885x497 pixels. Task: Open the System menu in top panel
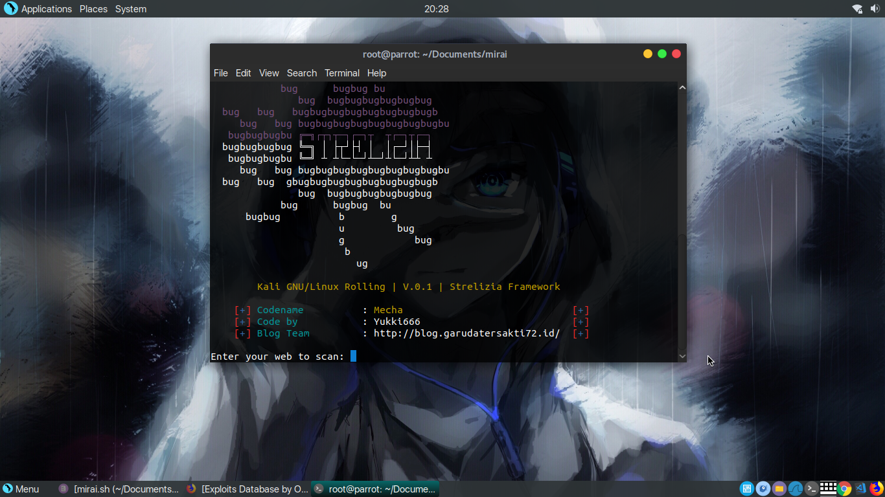[131, 9]
